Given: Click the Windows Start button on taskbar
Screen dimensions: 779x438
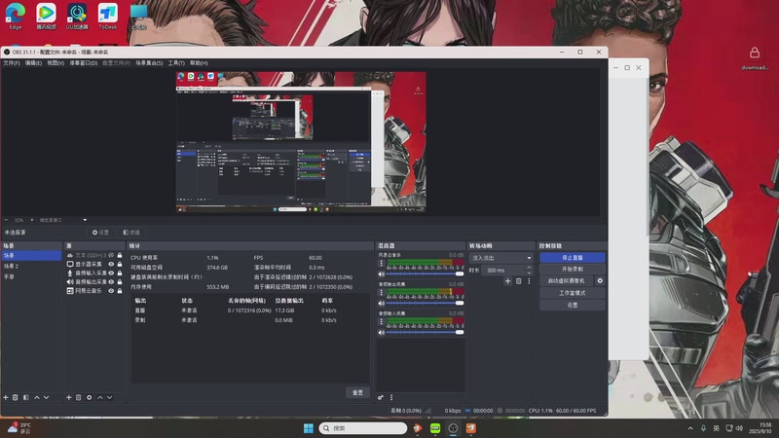Looking at the screenshot, I should coord(309,428).
